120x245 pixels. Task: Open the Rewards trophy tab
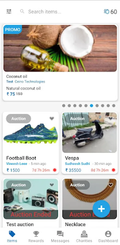click(36, 237)
